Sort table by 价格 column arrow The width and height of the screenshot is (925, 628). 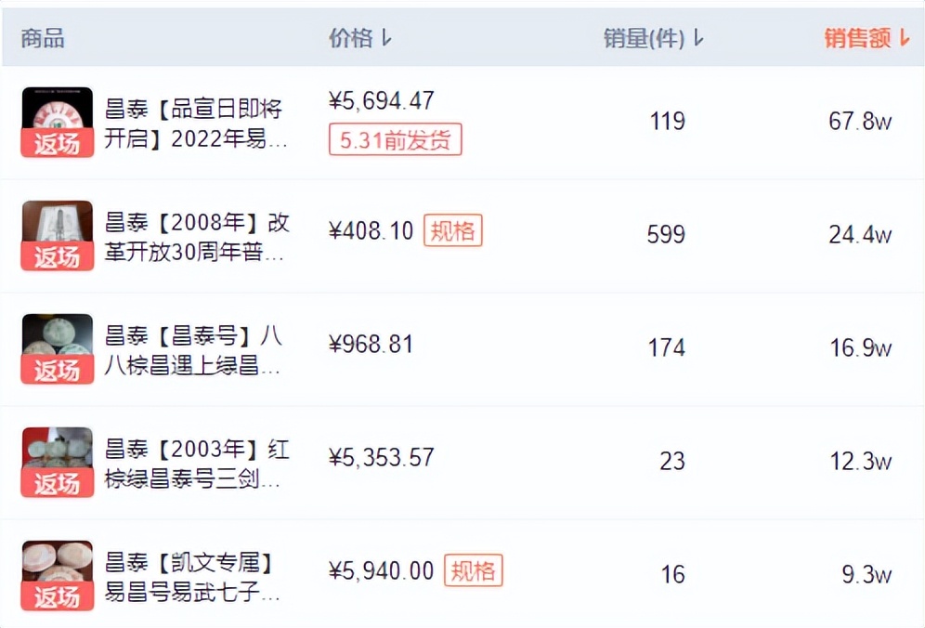pyautogui.click(x=387, y=38)
